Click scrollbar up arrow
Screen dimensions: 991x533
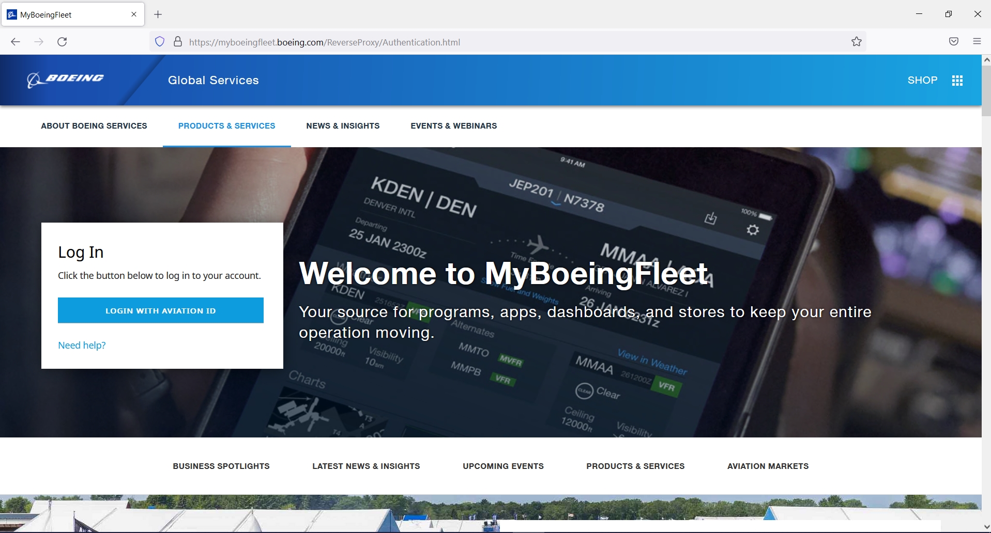pos(986,60)
